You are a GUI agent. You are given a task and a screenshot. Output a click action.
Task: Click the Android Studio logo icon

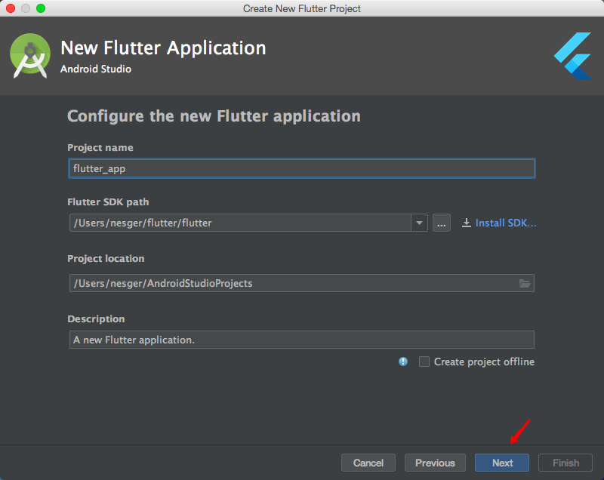point(30,57)
